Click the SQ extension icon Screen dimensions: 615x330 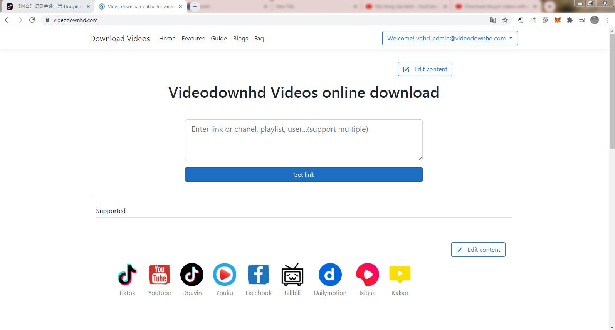[545, 20]
